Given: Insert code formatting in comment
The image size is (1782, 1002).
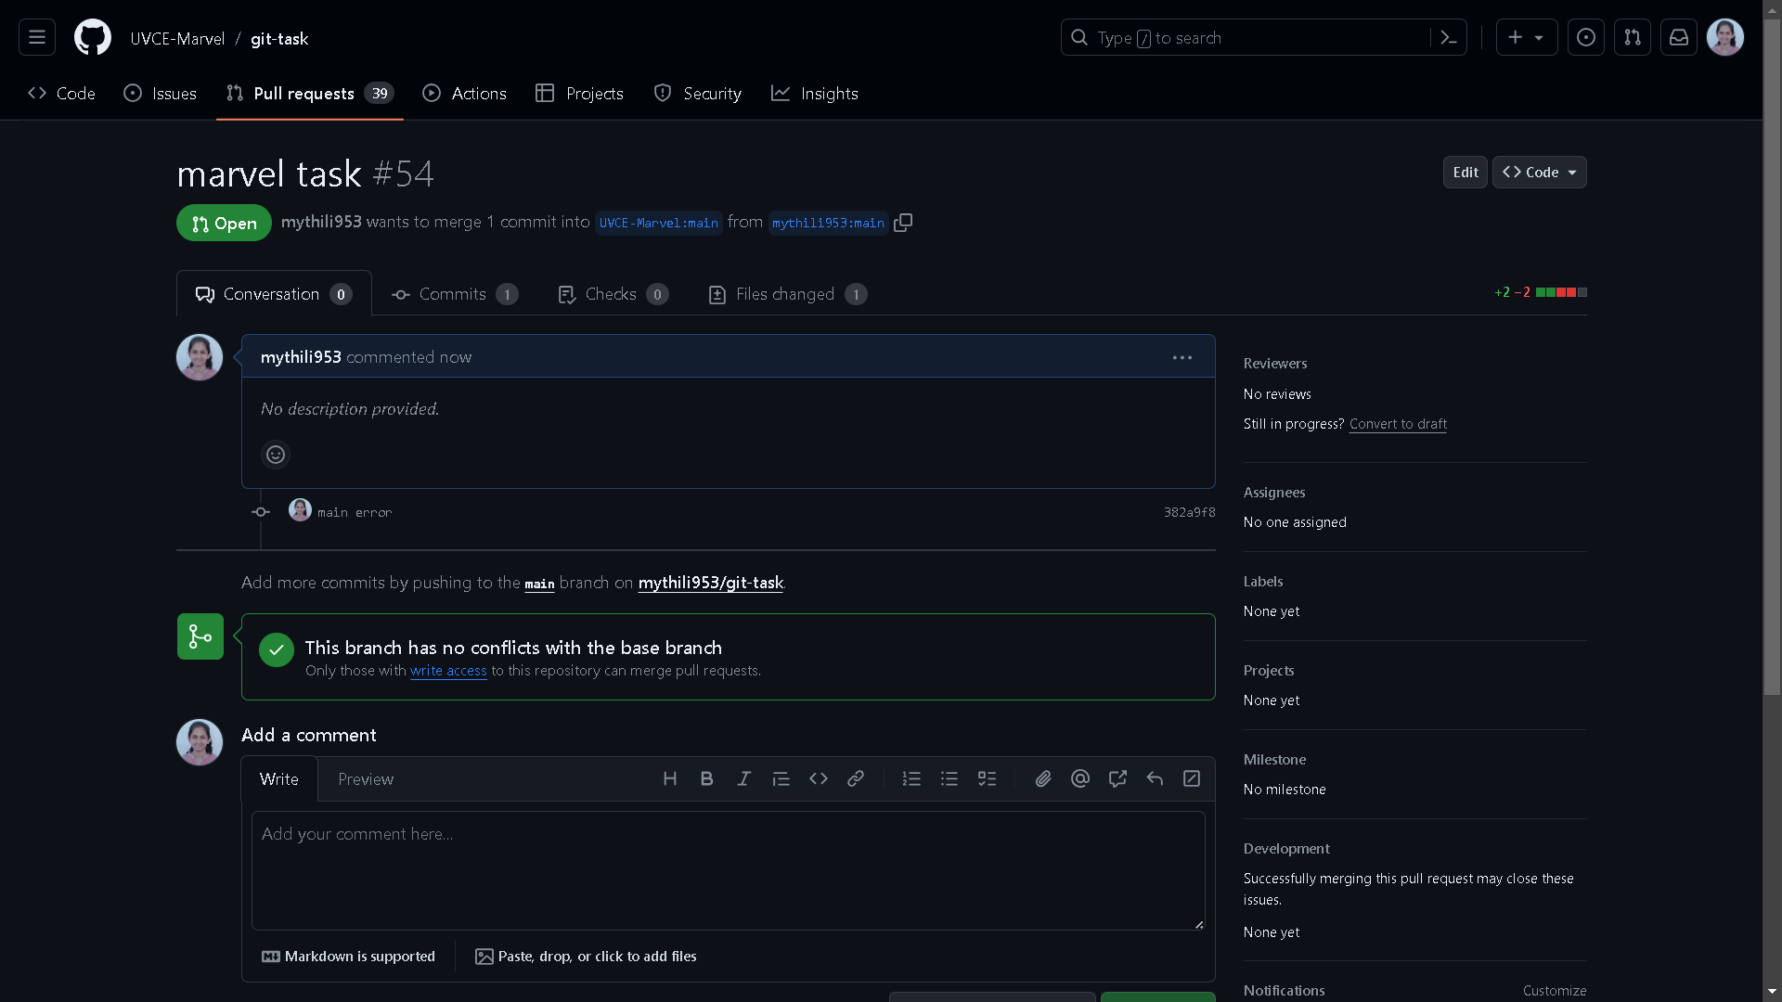Looking at the screenshot, I should tap(819, 779).
